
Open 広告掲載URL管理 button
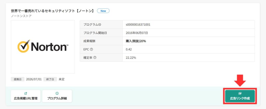(x=26, y=96)
